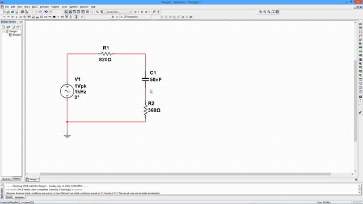Click the Multimeter instrument icon in right strip
Viewport: 363px width, 204px height.
click(361, 24)
